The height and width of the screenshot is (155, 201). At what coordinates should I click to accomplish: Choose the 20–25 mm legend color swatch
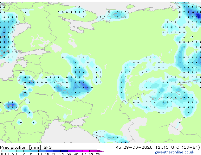pyautogui.click(x=56, y=151)
